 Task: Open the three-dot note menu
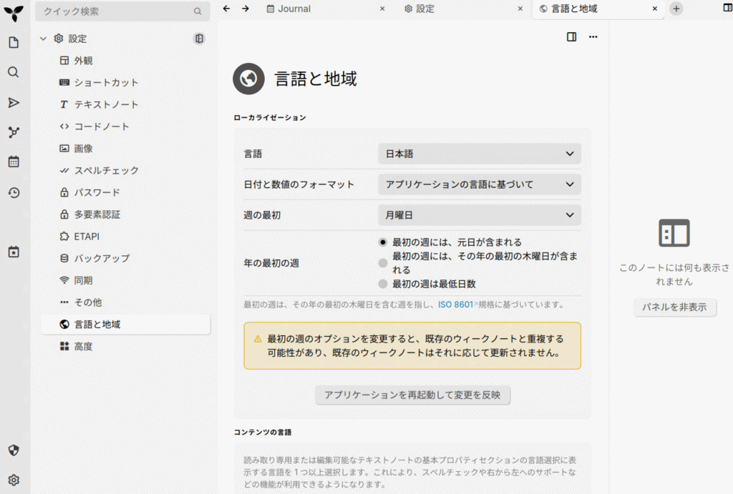click(x=593, y=37)
